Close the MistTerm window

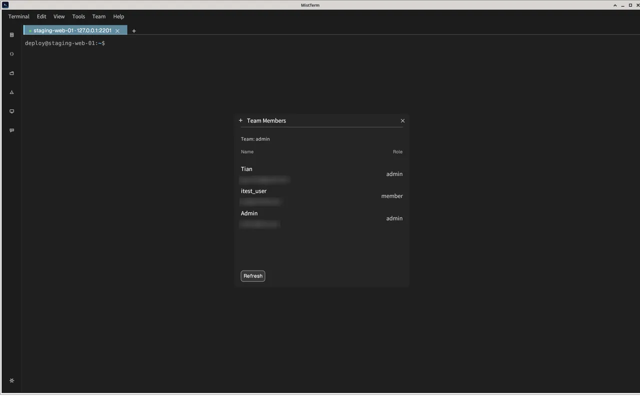(637, 5)
